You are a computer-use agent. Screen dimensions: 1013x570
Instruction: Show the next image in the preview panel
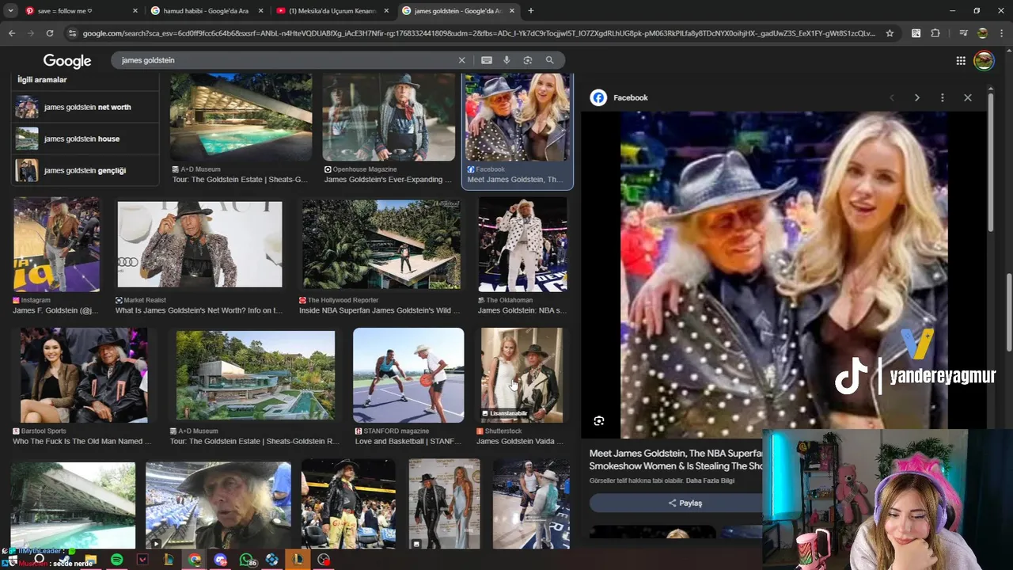coord(917,97)
